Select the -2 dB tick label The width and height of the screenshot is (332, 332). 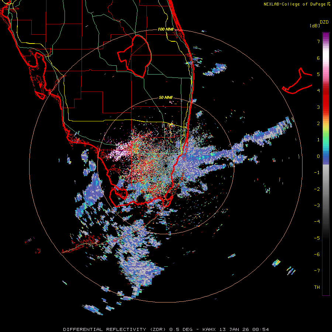click(317, 189)
